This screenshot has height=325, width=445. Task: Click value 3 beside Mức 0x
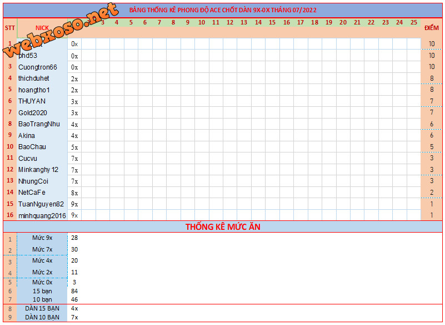coord(74,282)
